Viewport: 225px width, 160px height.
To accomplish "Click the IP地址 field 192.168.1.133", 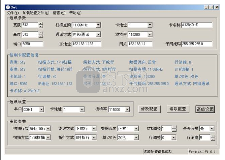I will click(86, 44).
